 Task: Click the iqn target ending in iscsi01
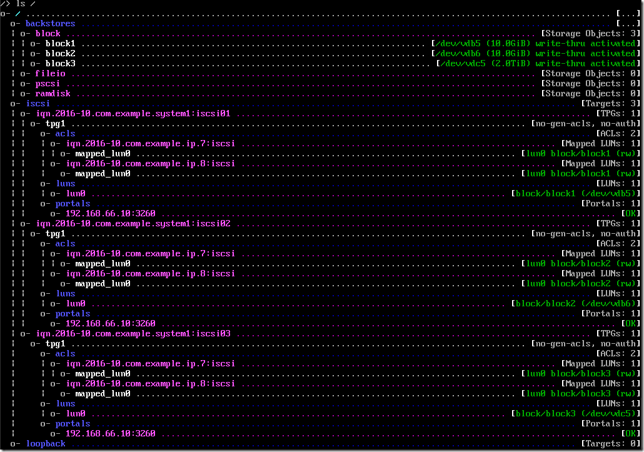133,113
